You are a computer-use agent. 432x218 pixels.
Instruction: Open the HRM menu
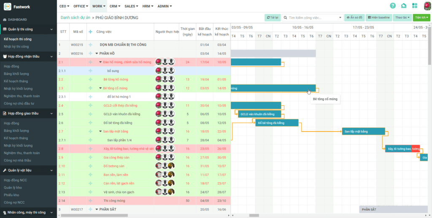tap(148, 6)
